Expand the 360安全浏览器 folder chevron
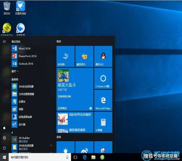This screenshot has width=182, height=161. coord(51,145)
